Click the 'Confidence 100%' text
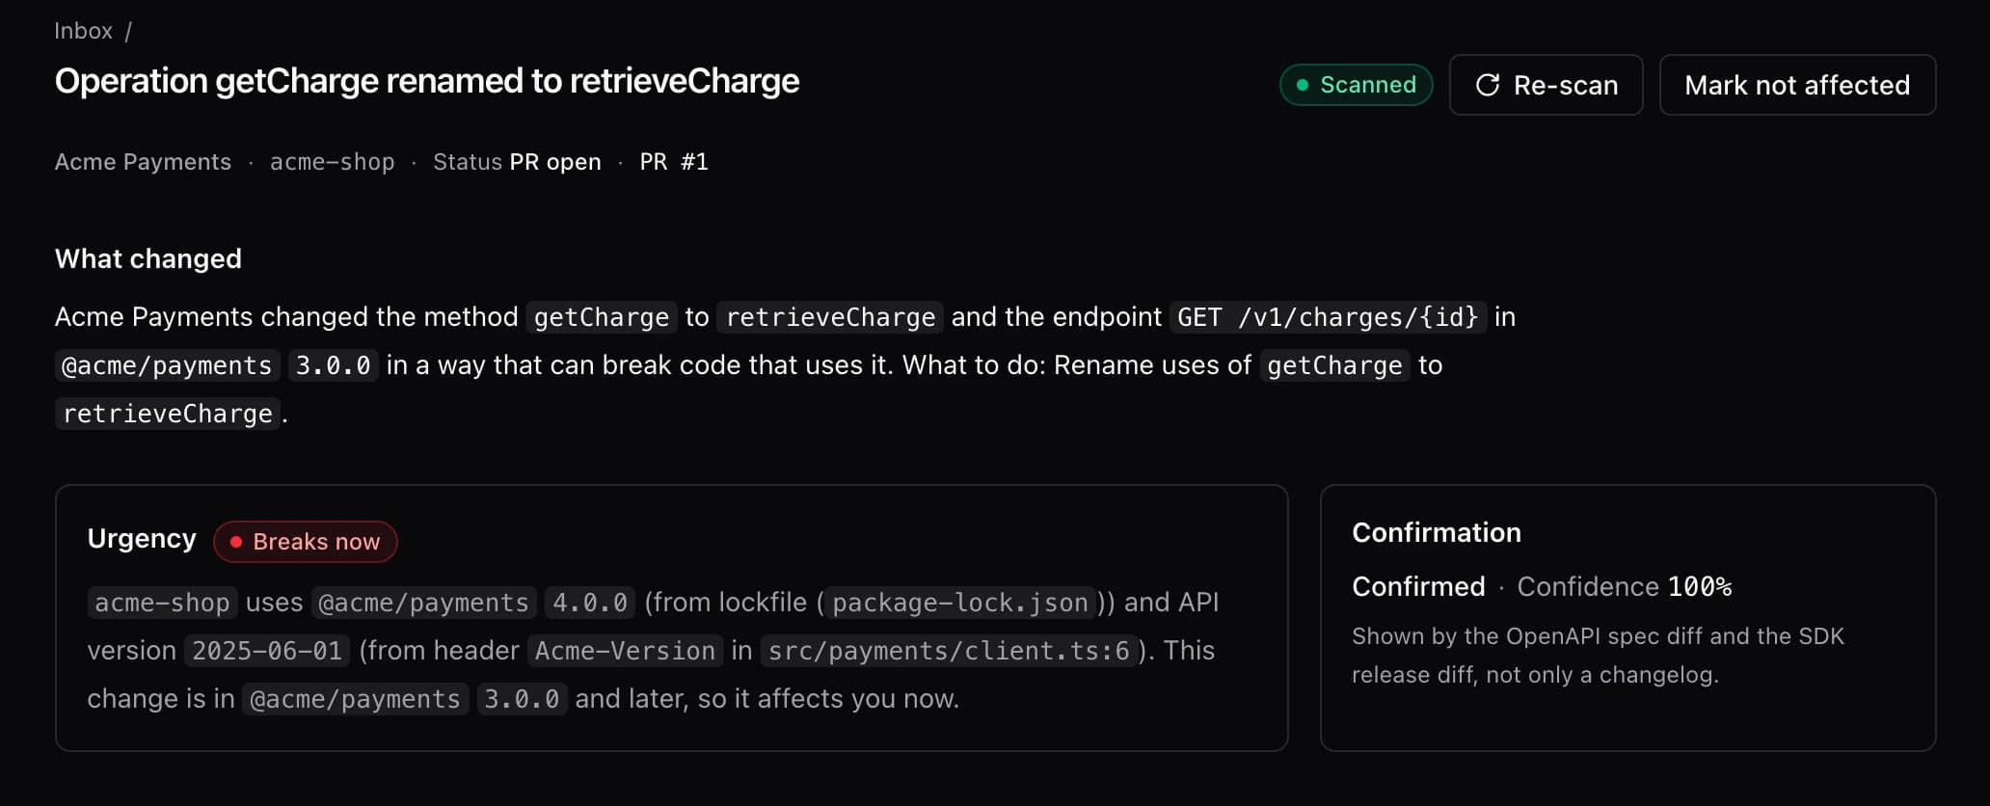 (x=1625, y=586)
